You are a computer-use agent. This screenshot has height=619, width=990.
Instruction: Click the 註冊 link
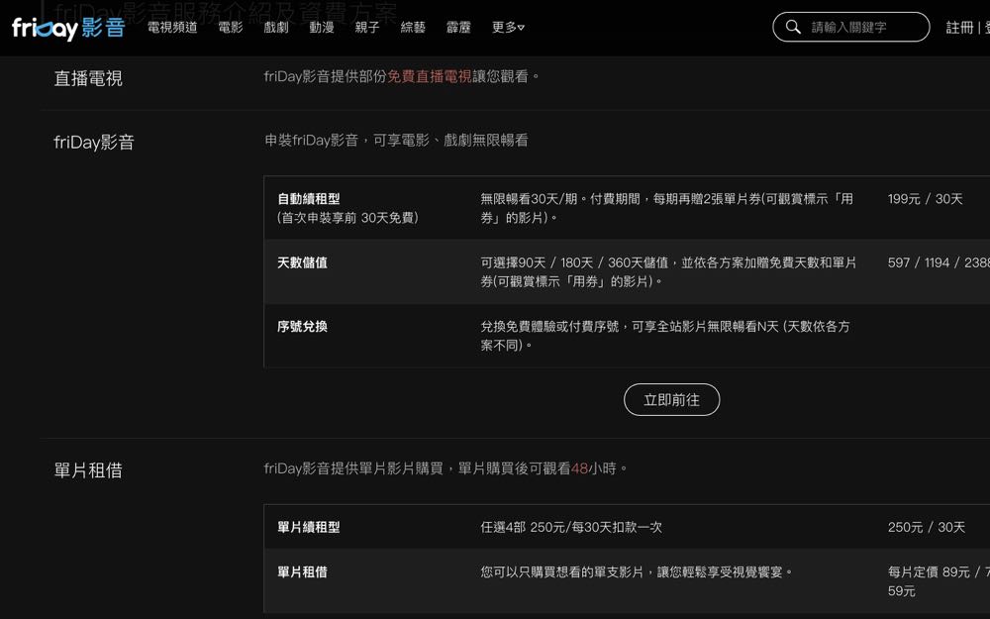[959, 27]
